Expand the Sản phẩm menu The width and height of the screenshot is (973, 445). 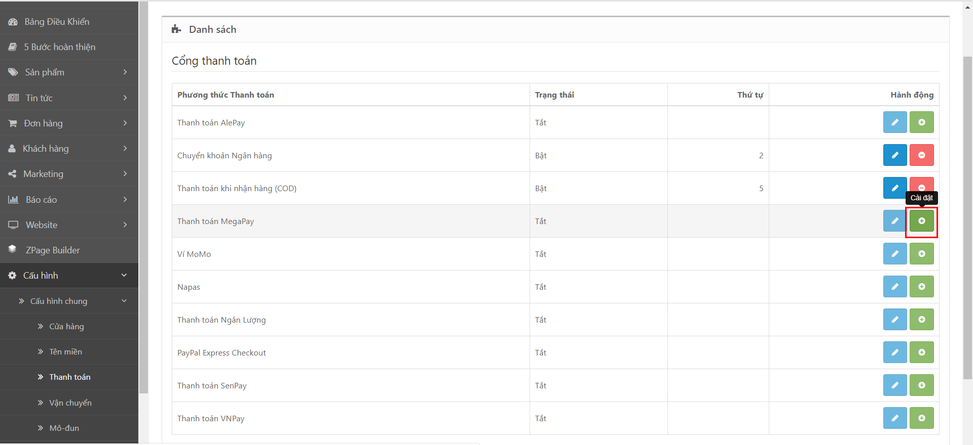pos(69,72)
